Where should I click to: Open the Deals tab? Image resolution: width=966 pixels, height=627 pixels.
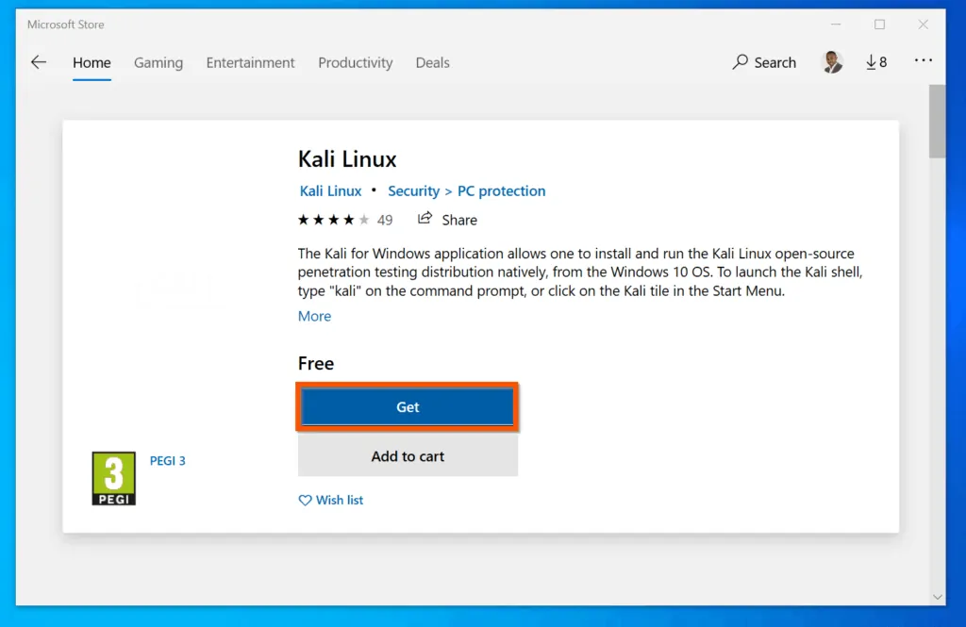coord(432,62)
